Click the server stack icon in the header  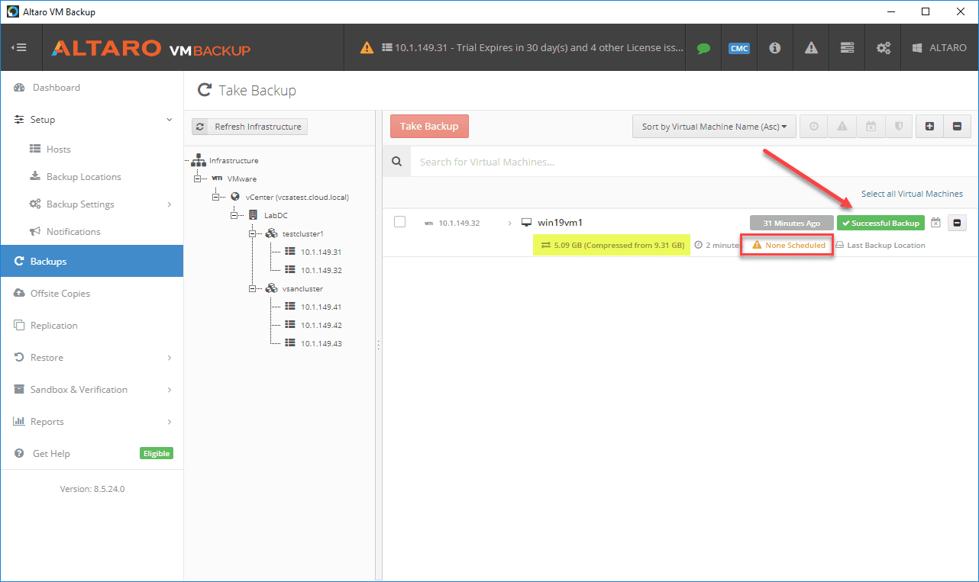(x=847, y=48)
